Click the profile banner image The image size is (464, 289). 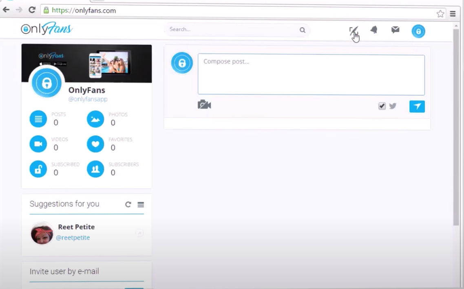(x=87, y=63)
